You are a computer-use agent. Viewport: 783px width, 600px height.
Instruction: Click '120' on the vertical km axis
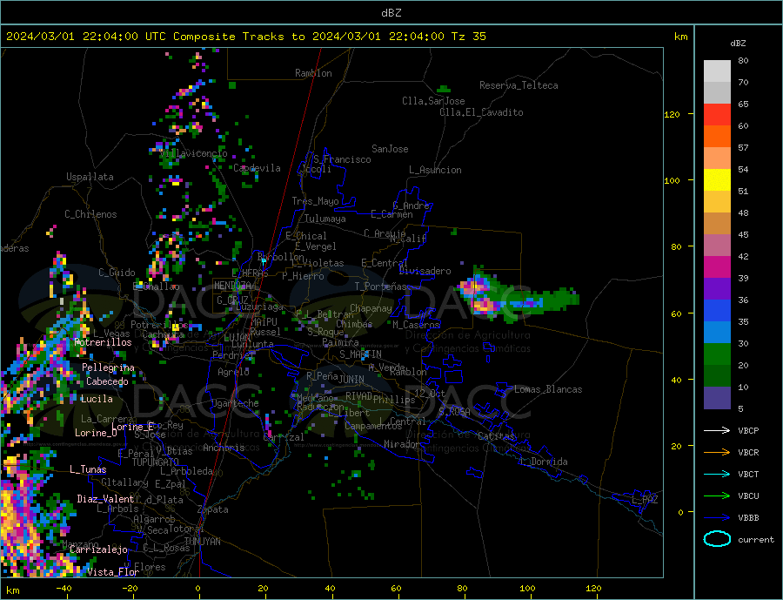(672, 114)
